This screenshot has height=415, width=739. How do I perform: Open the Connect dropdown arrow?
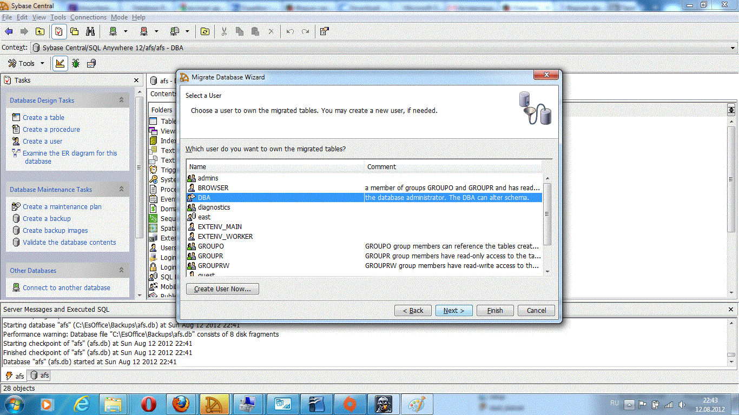pyautogui.click(x=126, y=31)
